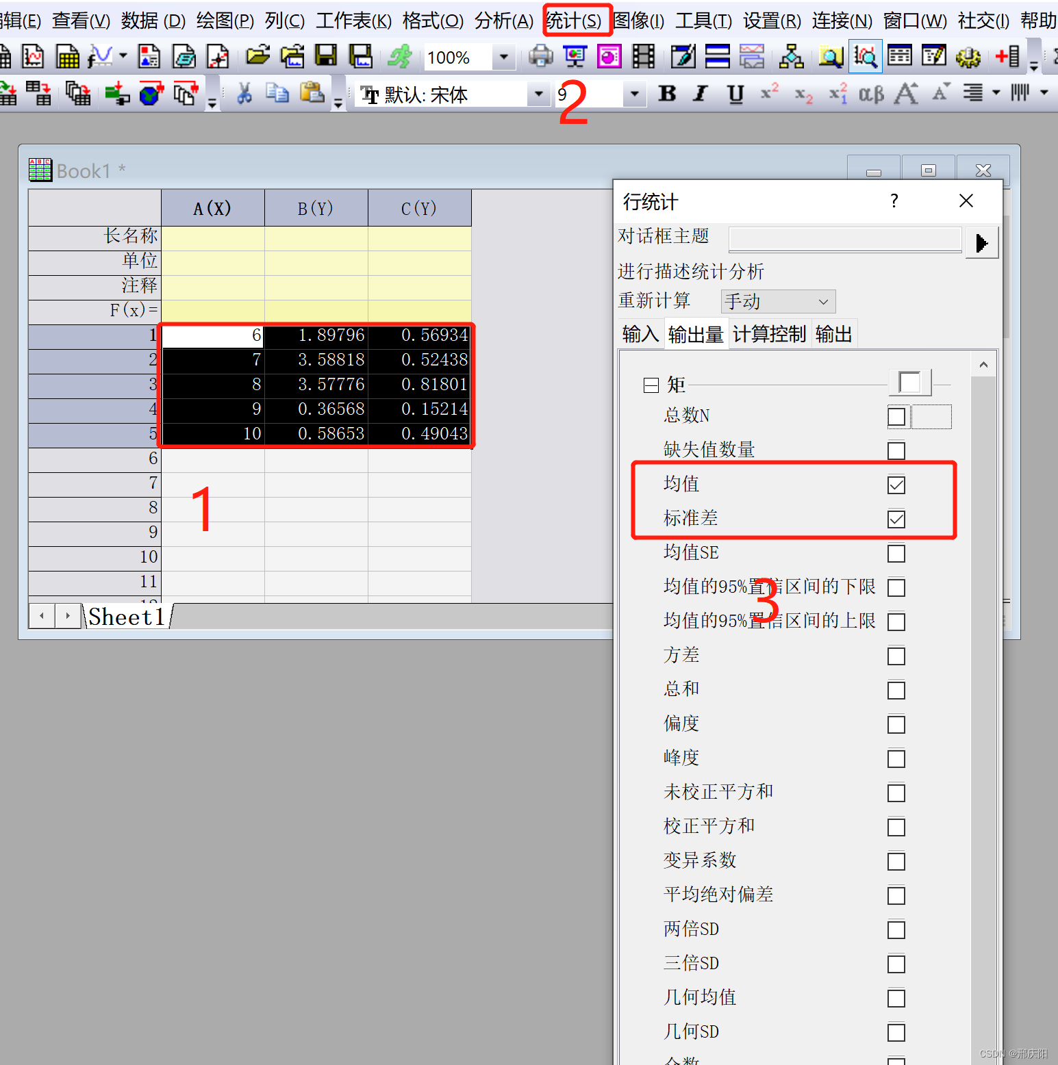Open the New Function Graph icon
This screenshot has width=1058, height=1065.
point(101,57)
